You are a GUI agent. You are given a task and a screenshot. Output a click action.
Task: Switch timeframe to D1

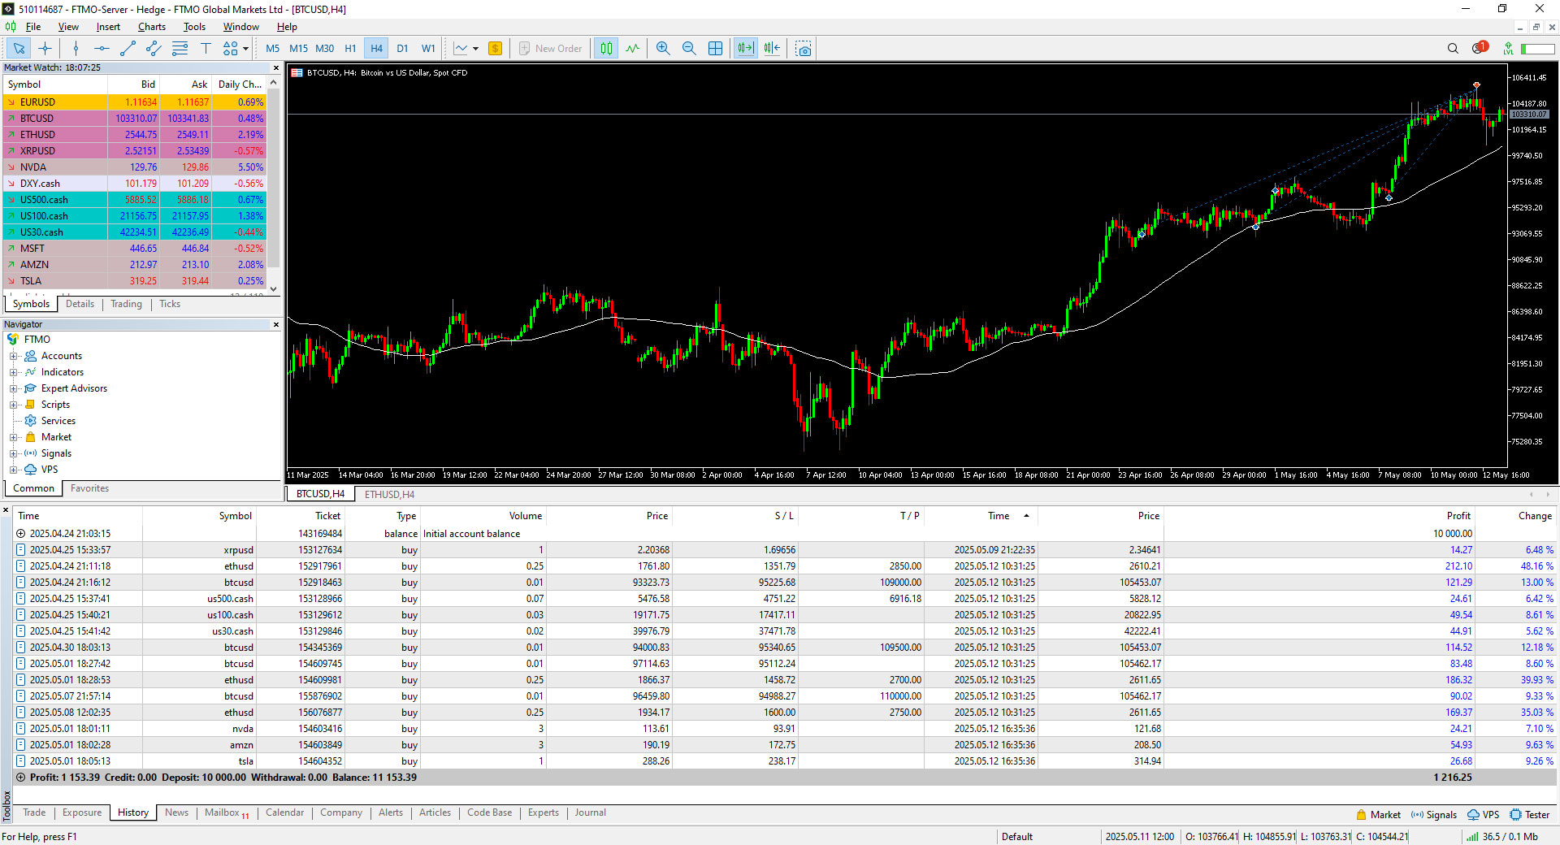(x=402, y=49)
